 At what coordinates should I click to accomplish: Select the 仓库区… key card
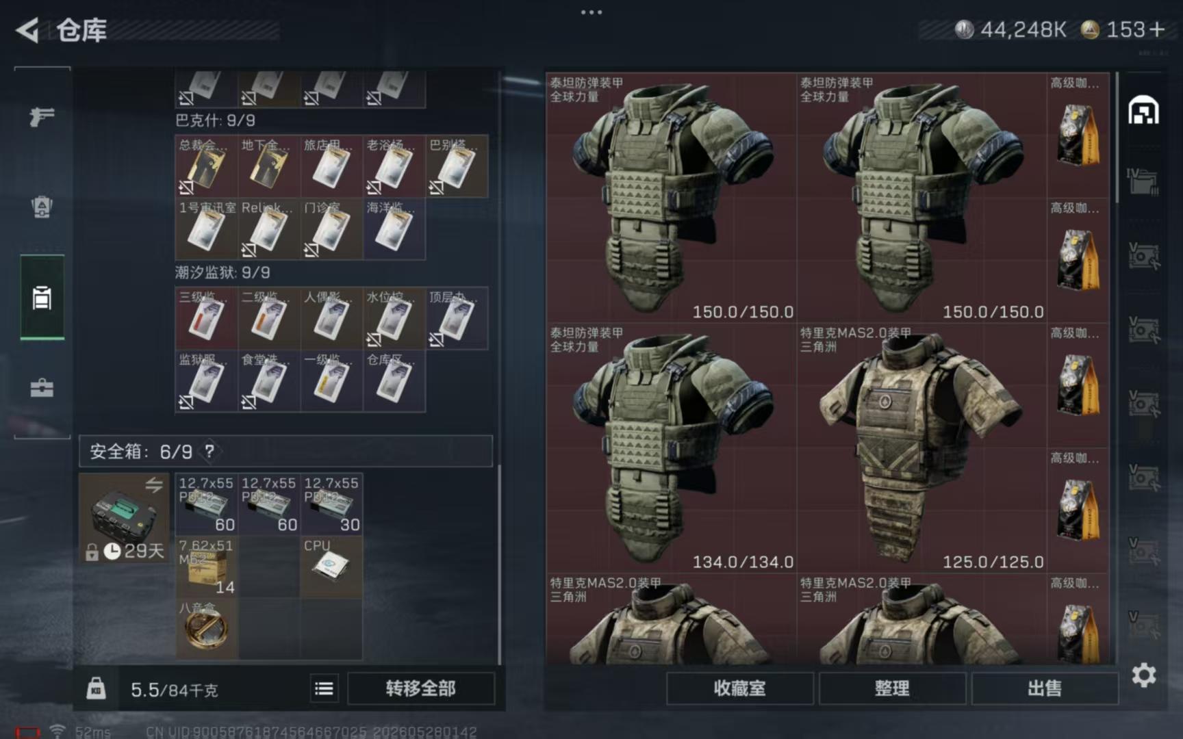point(394,380)
